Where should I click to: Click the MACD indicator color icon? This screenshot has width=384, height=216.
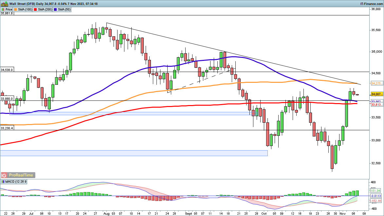(x=3, y=181)
